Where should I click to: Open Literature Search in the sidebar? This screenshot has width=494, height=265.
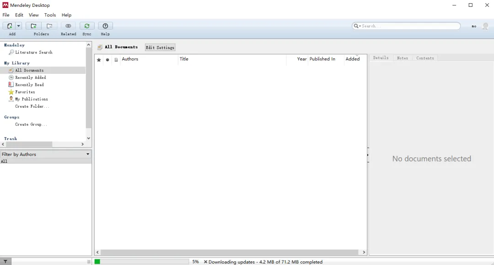coord(34,52)
